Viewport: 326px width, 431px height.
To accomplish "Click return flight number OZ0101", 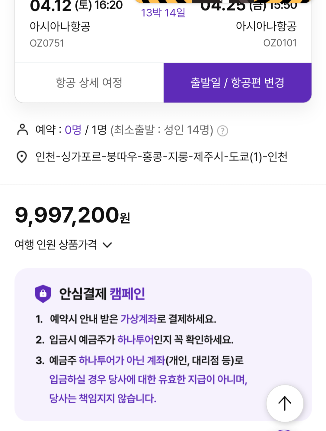I will 280,43.
